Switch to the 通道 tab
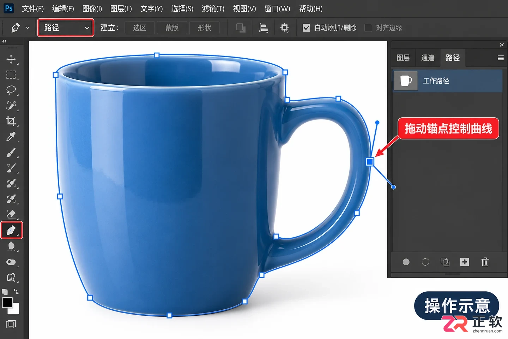This screenshot has height=339, width=508. (428, 58)
